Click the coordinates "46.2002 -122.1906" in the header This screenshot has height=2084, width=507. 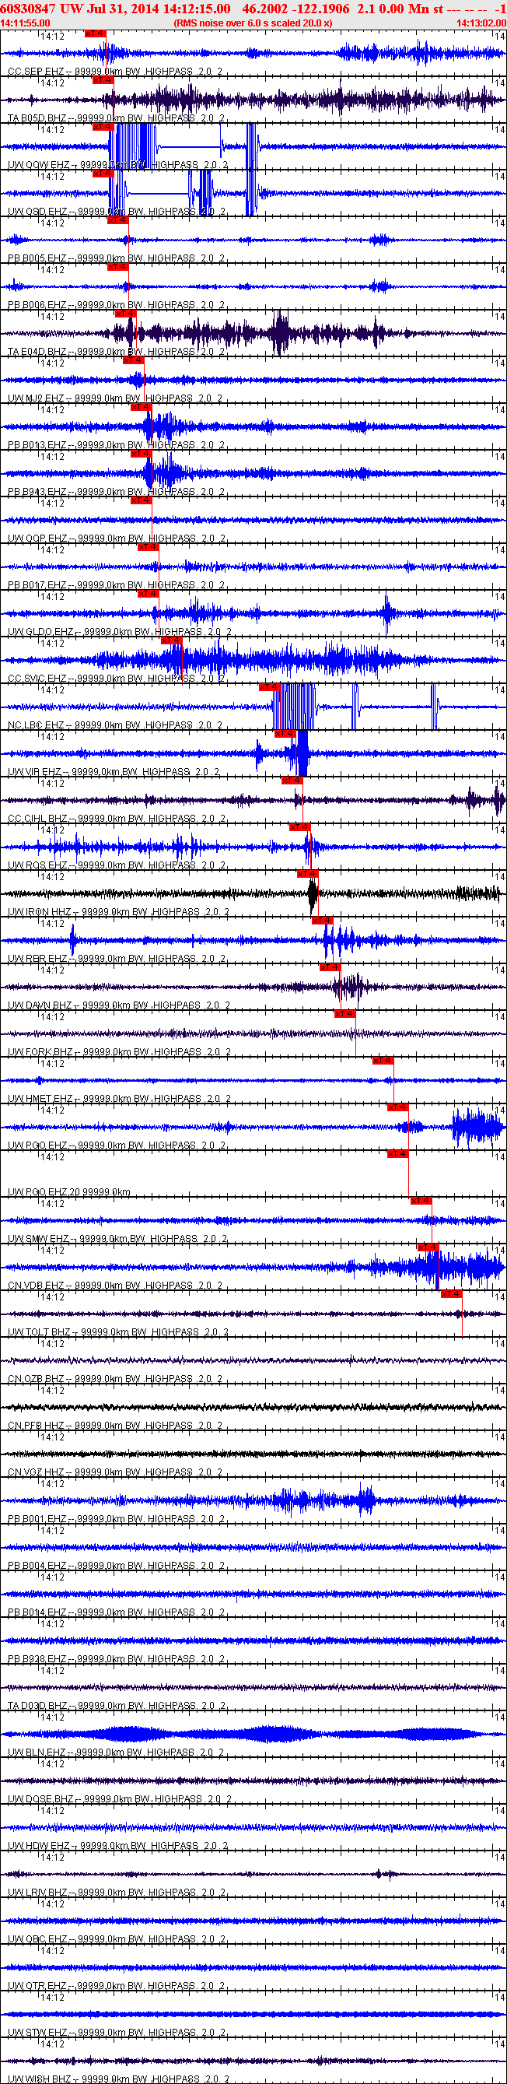pos(296,8)
